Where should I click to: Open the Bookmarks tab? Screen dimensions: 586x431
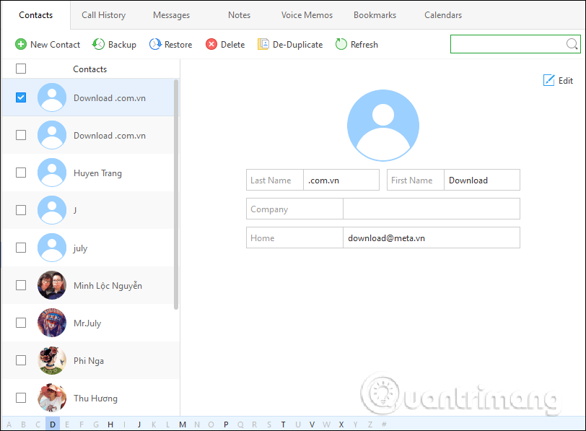tap(375, 15)
